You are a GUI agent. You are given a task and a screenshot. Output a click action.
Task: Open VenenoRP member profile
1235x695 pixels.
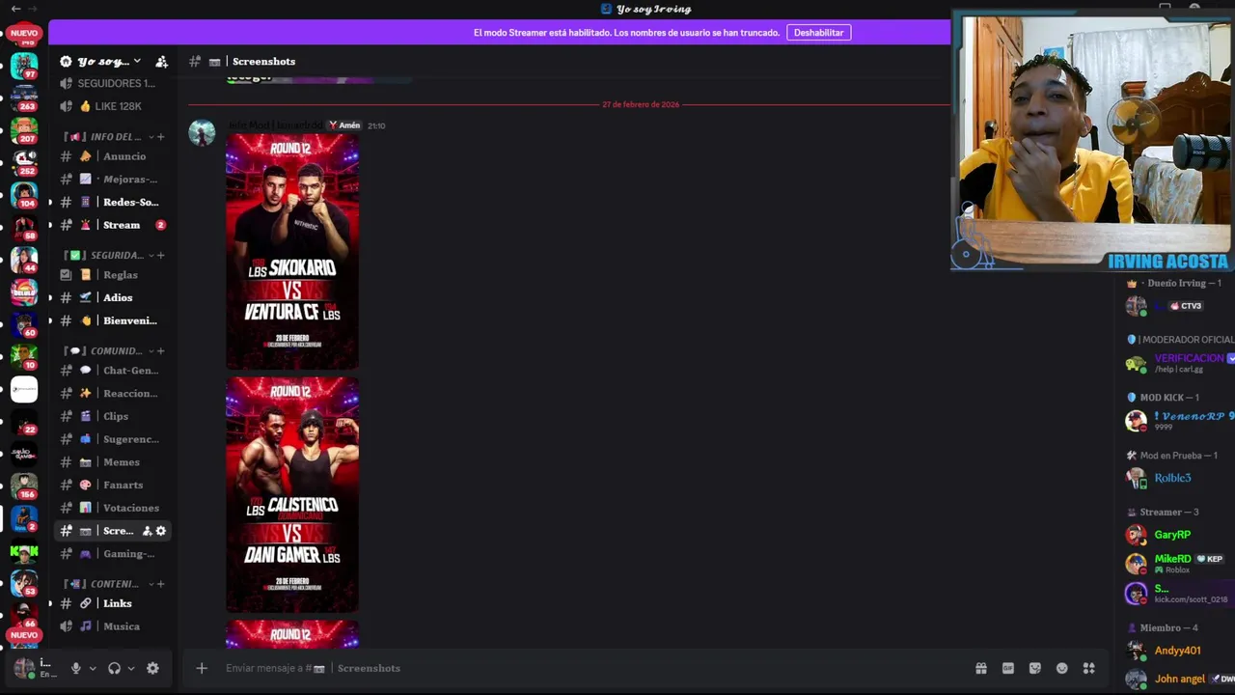[1179, 421]
